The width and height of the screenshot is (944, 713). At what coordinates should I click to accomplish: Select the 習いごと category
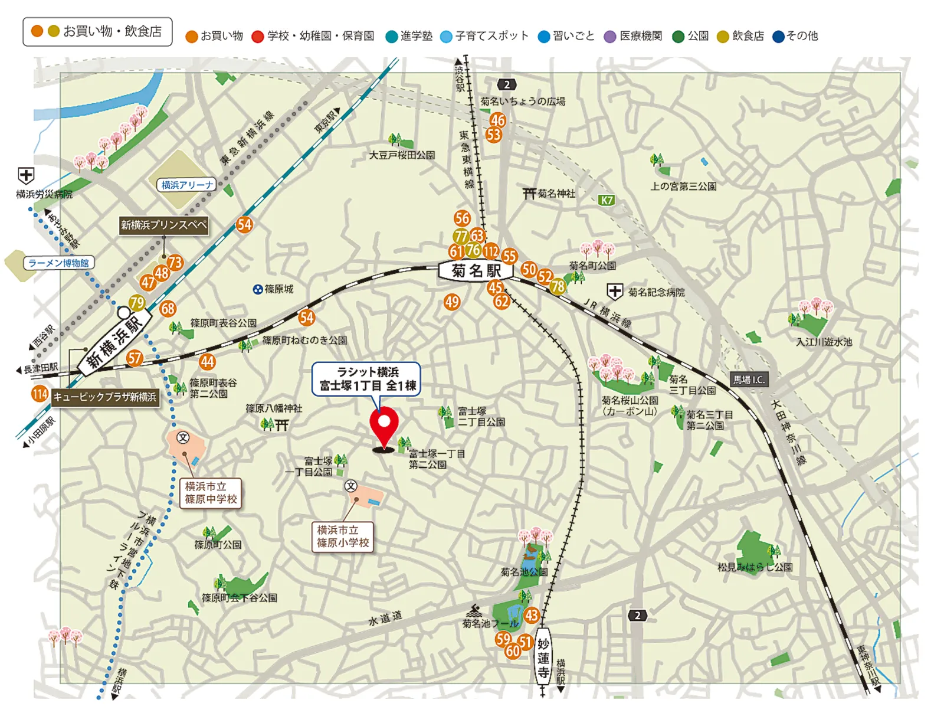coord(566,36)
